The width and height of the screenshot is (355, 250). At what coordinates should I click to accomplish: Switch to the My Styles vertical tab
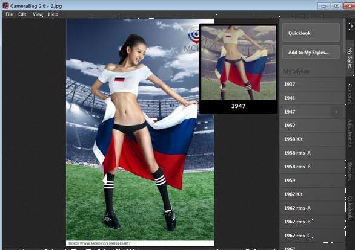(x=350, y=58)
